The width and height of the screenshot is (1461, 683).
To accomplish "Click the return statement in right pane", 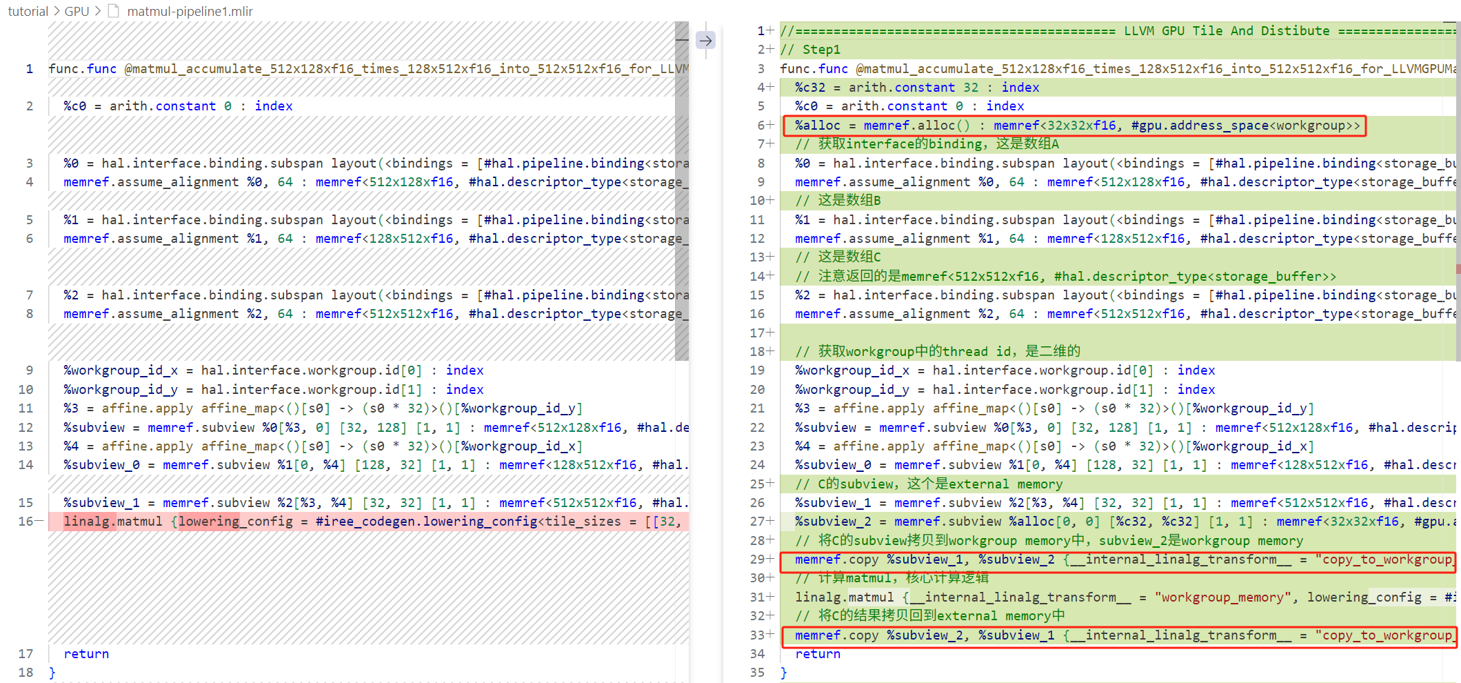I will click(817, 654).
